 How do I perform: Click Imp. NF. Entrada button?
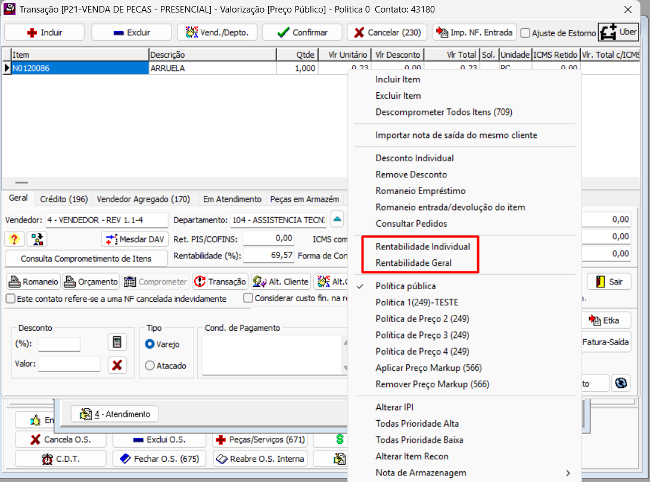click(475, 32)
